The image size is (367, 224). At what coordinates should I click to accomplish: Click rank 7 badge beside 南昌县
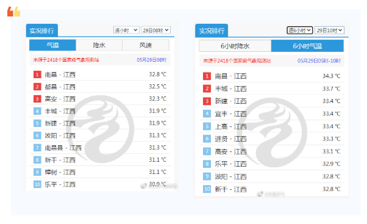click(37, 148)
